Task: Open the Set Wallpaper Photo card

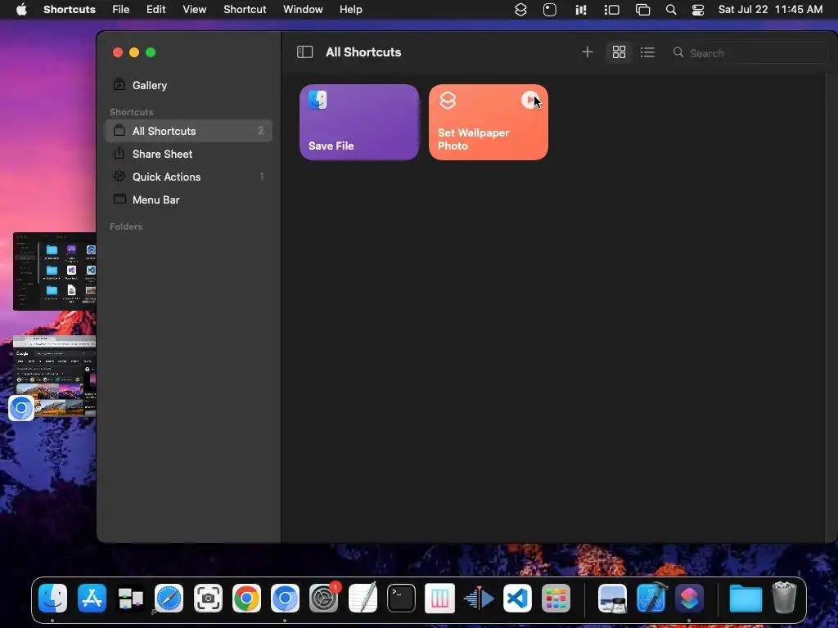Action: point(489,123)
